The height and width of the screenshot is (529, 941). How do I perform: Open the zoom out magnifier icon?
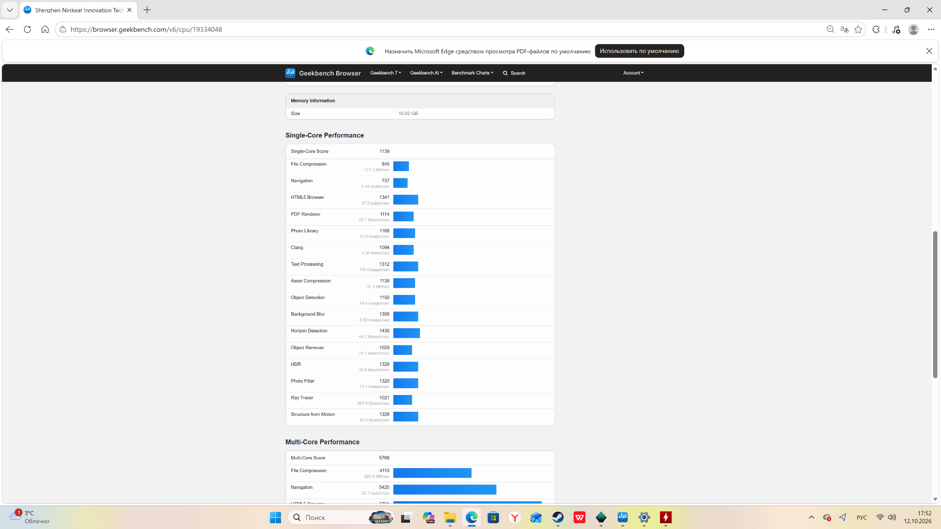[x=830, y=29]
